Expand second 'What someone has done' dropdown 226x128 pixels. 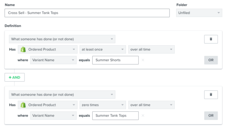pos(62,95)
